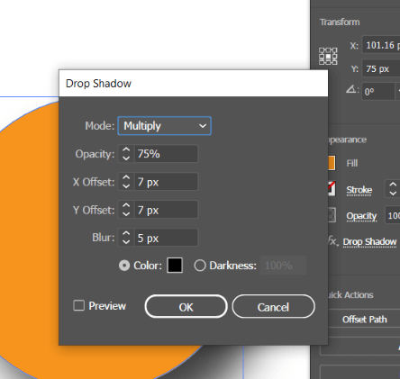Increase Y Offset with the up arrow
Viewport: 400px width, 379px height.
[126, 206]
